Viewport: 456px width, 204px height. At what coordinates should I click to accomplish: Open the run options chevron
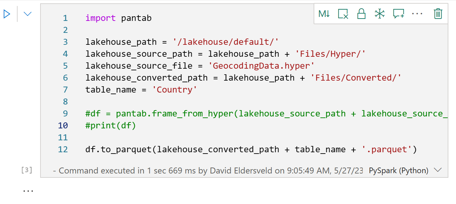[27, 14]
